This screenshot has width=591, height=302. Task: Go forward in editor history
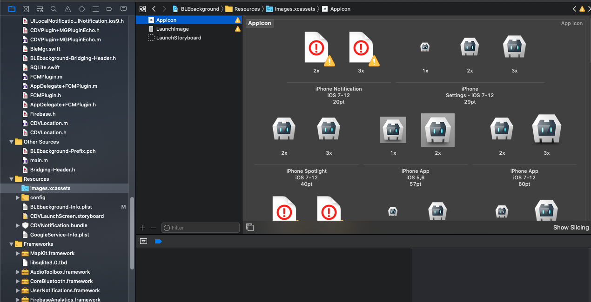coord(164,9)
